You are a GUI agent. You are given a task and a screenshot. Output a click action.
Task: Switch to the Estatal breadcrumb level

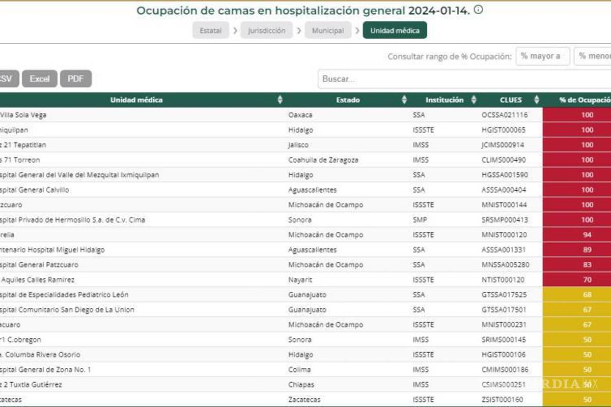click(x=210, y=30)
